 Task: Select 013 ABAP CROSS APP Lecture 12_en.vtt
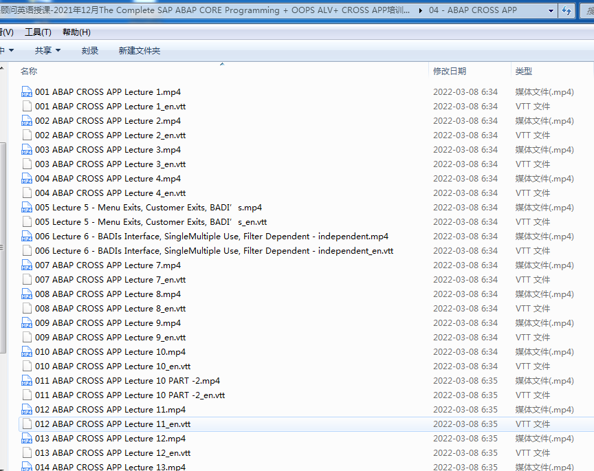pyautogui.click(x=113, y=453)
